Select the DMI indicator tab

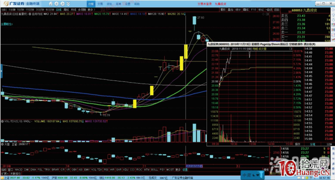click(26, 169)
